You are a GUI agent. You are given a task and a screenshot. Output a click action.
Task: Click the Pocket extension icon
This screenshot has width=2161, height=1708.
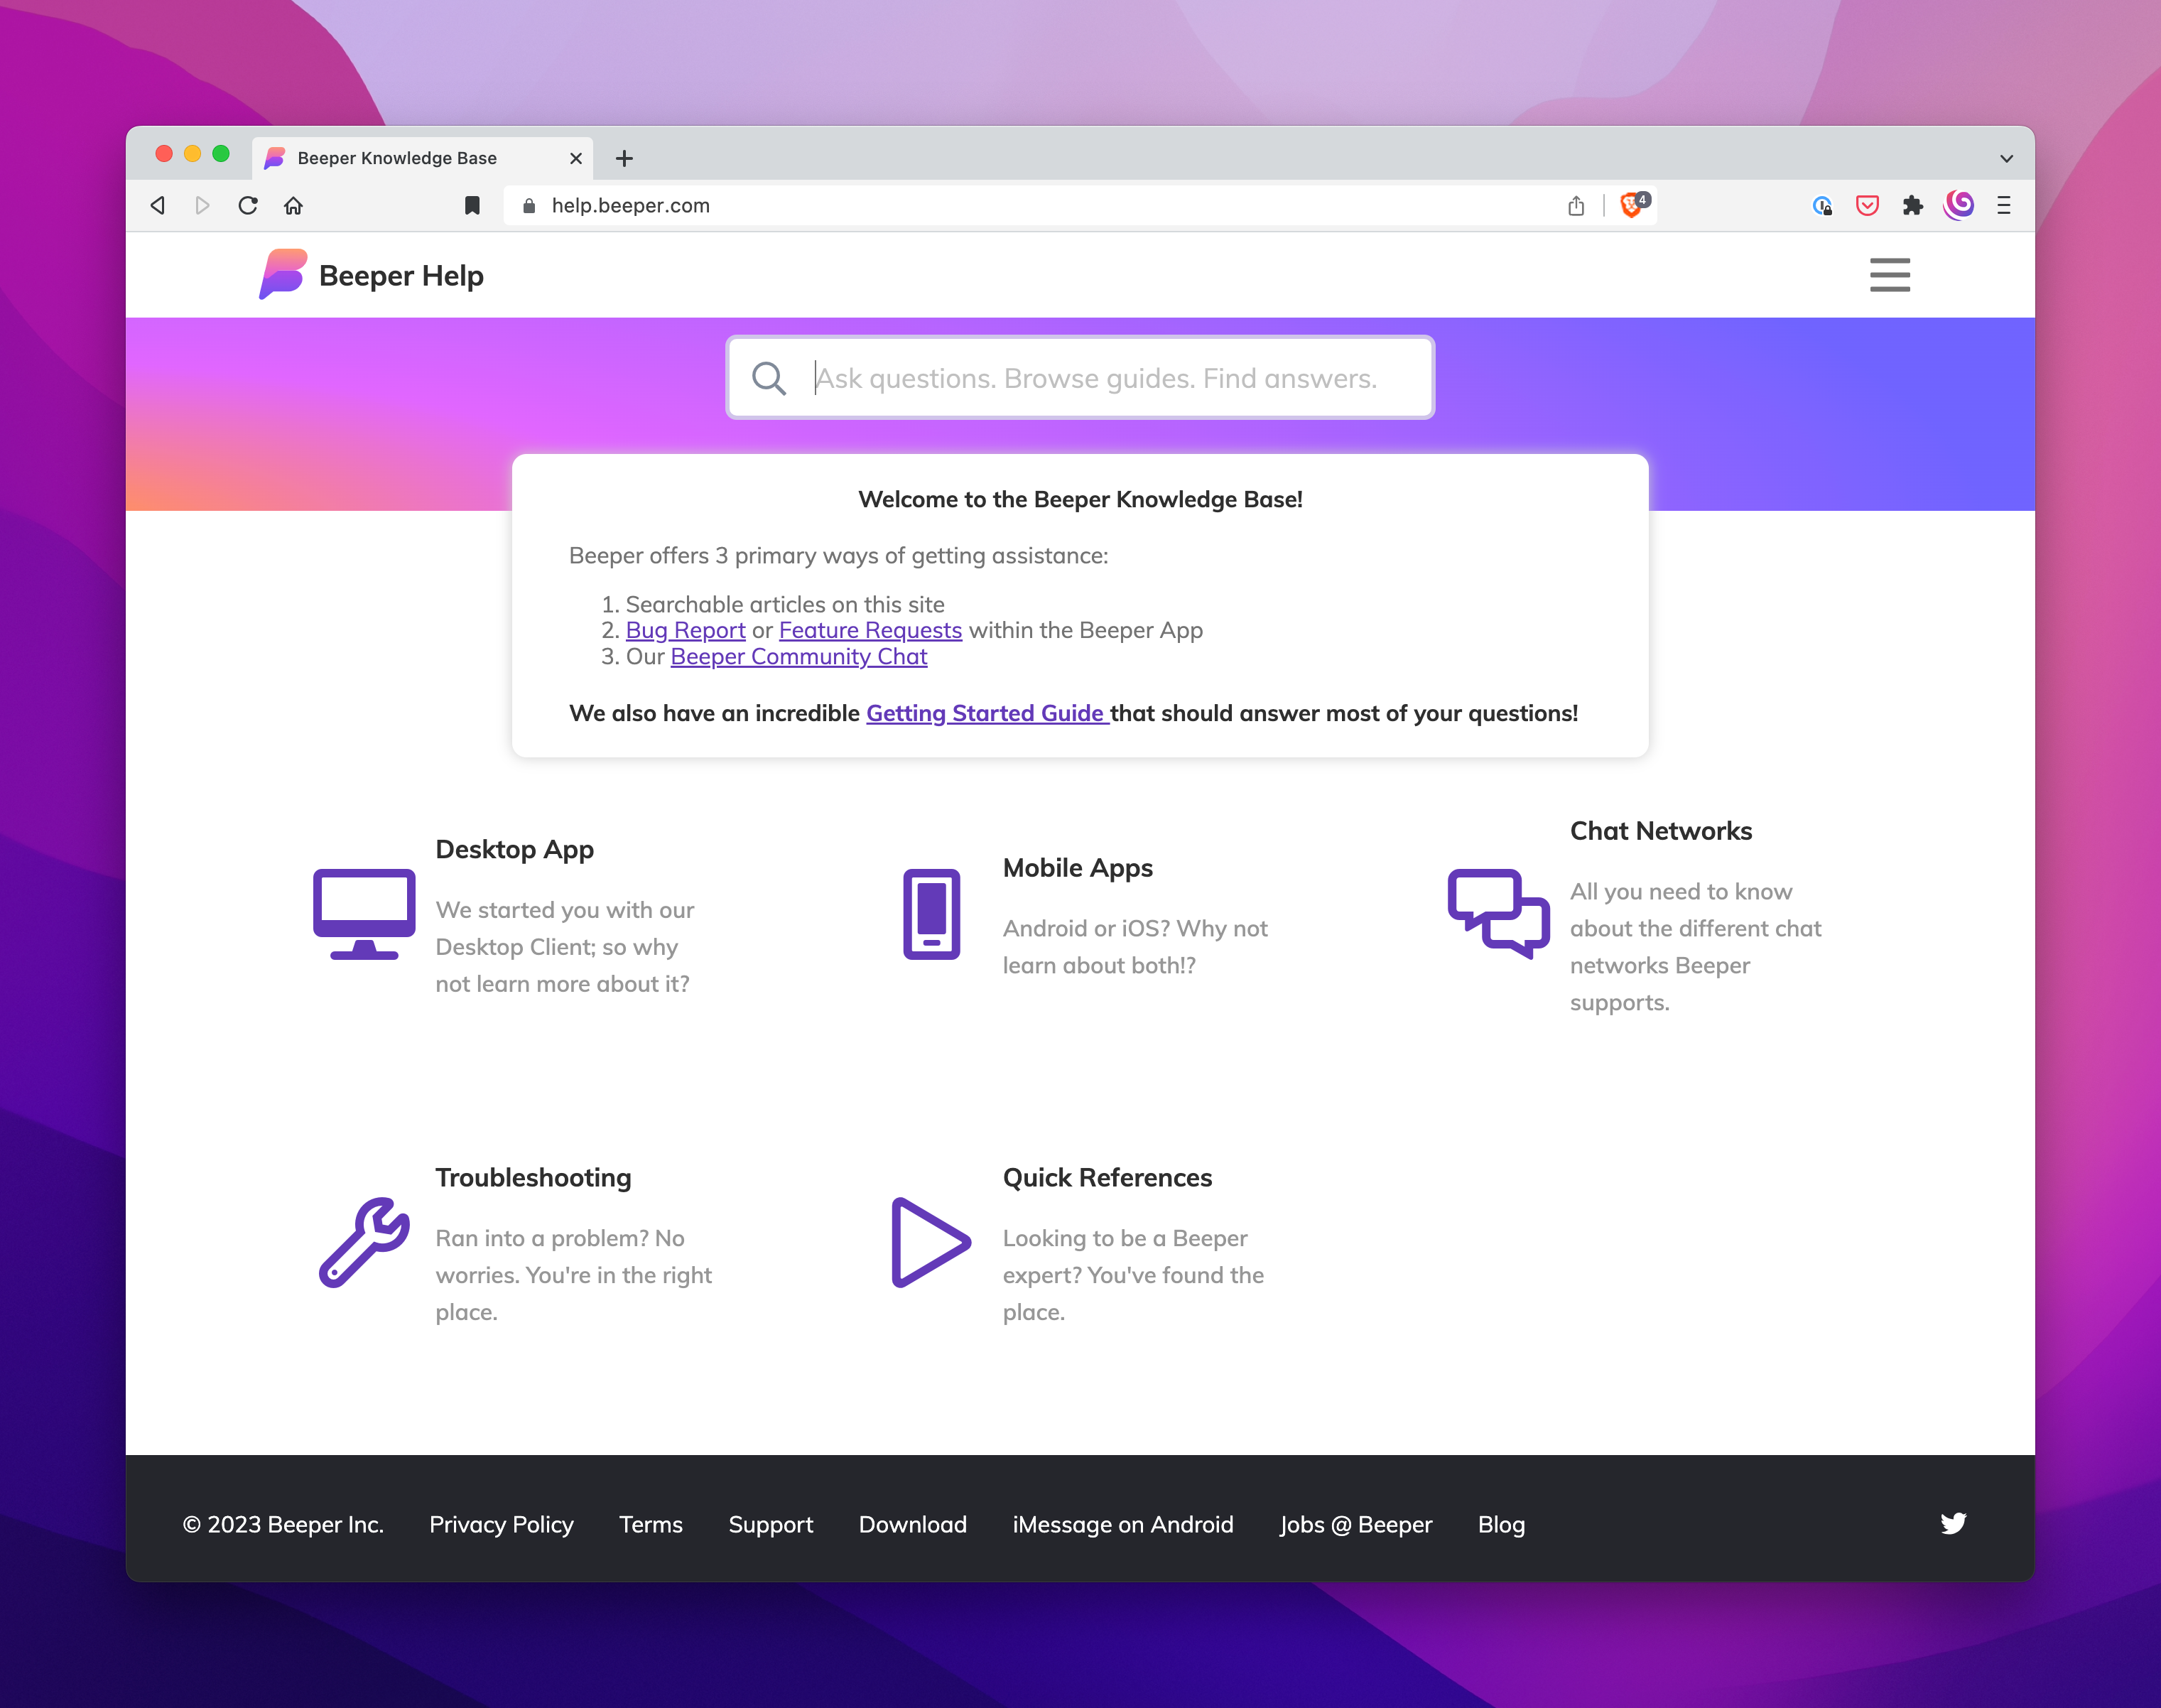(1867, 205)
